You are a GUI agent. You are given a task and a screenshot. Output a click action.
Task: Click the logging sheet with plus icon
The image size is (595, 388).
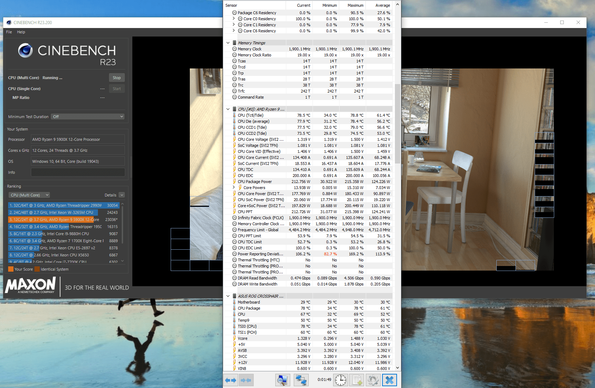pyautogui.click(x=357, y=380)
